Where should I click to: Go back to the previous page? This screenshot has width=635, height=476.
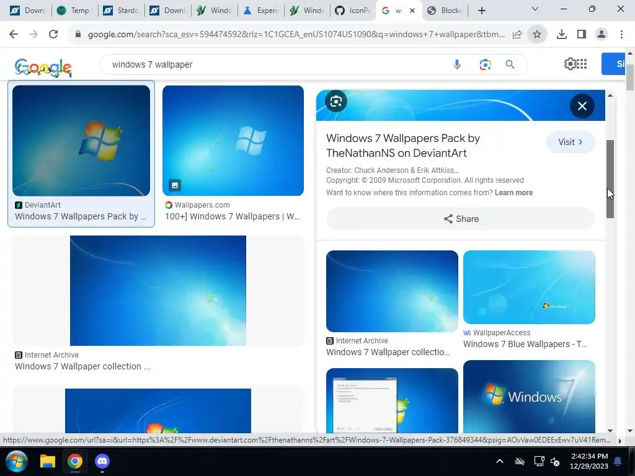[14, 35]
